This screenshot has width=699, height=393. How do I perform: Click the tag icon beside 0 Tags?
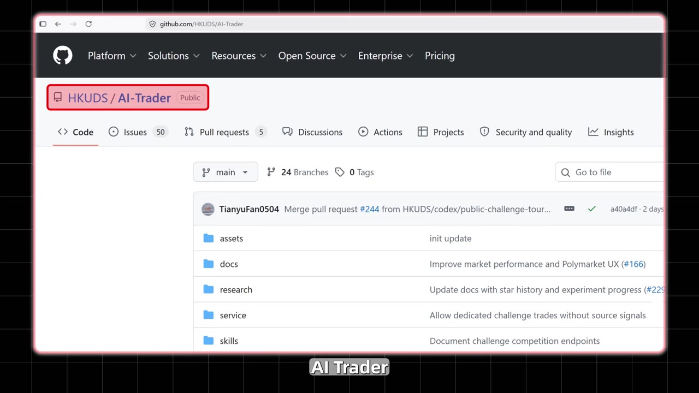[x=340, y=172]
